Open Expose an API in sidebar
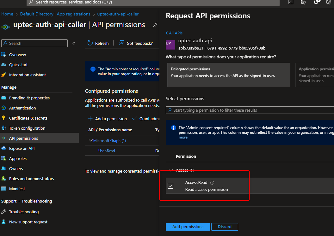Image resolution: width=334 pixels, height=236 pixels. pos(22,148)
